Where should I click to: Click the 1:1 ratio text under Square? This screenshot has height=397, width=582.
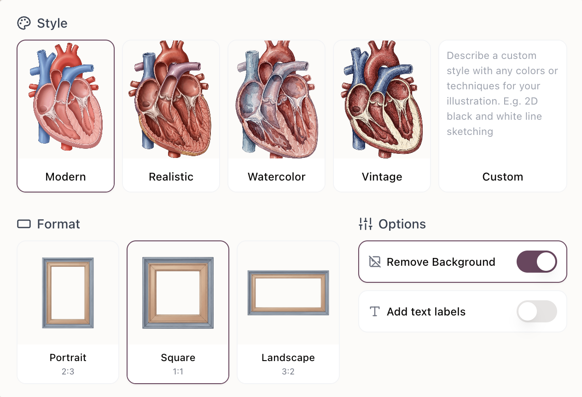(178, 371)
